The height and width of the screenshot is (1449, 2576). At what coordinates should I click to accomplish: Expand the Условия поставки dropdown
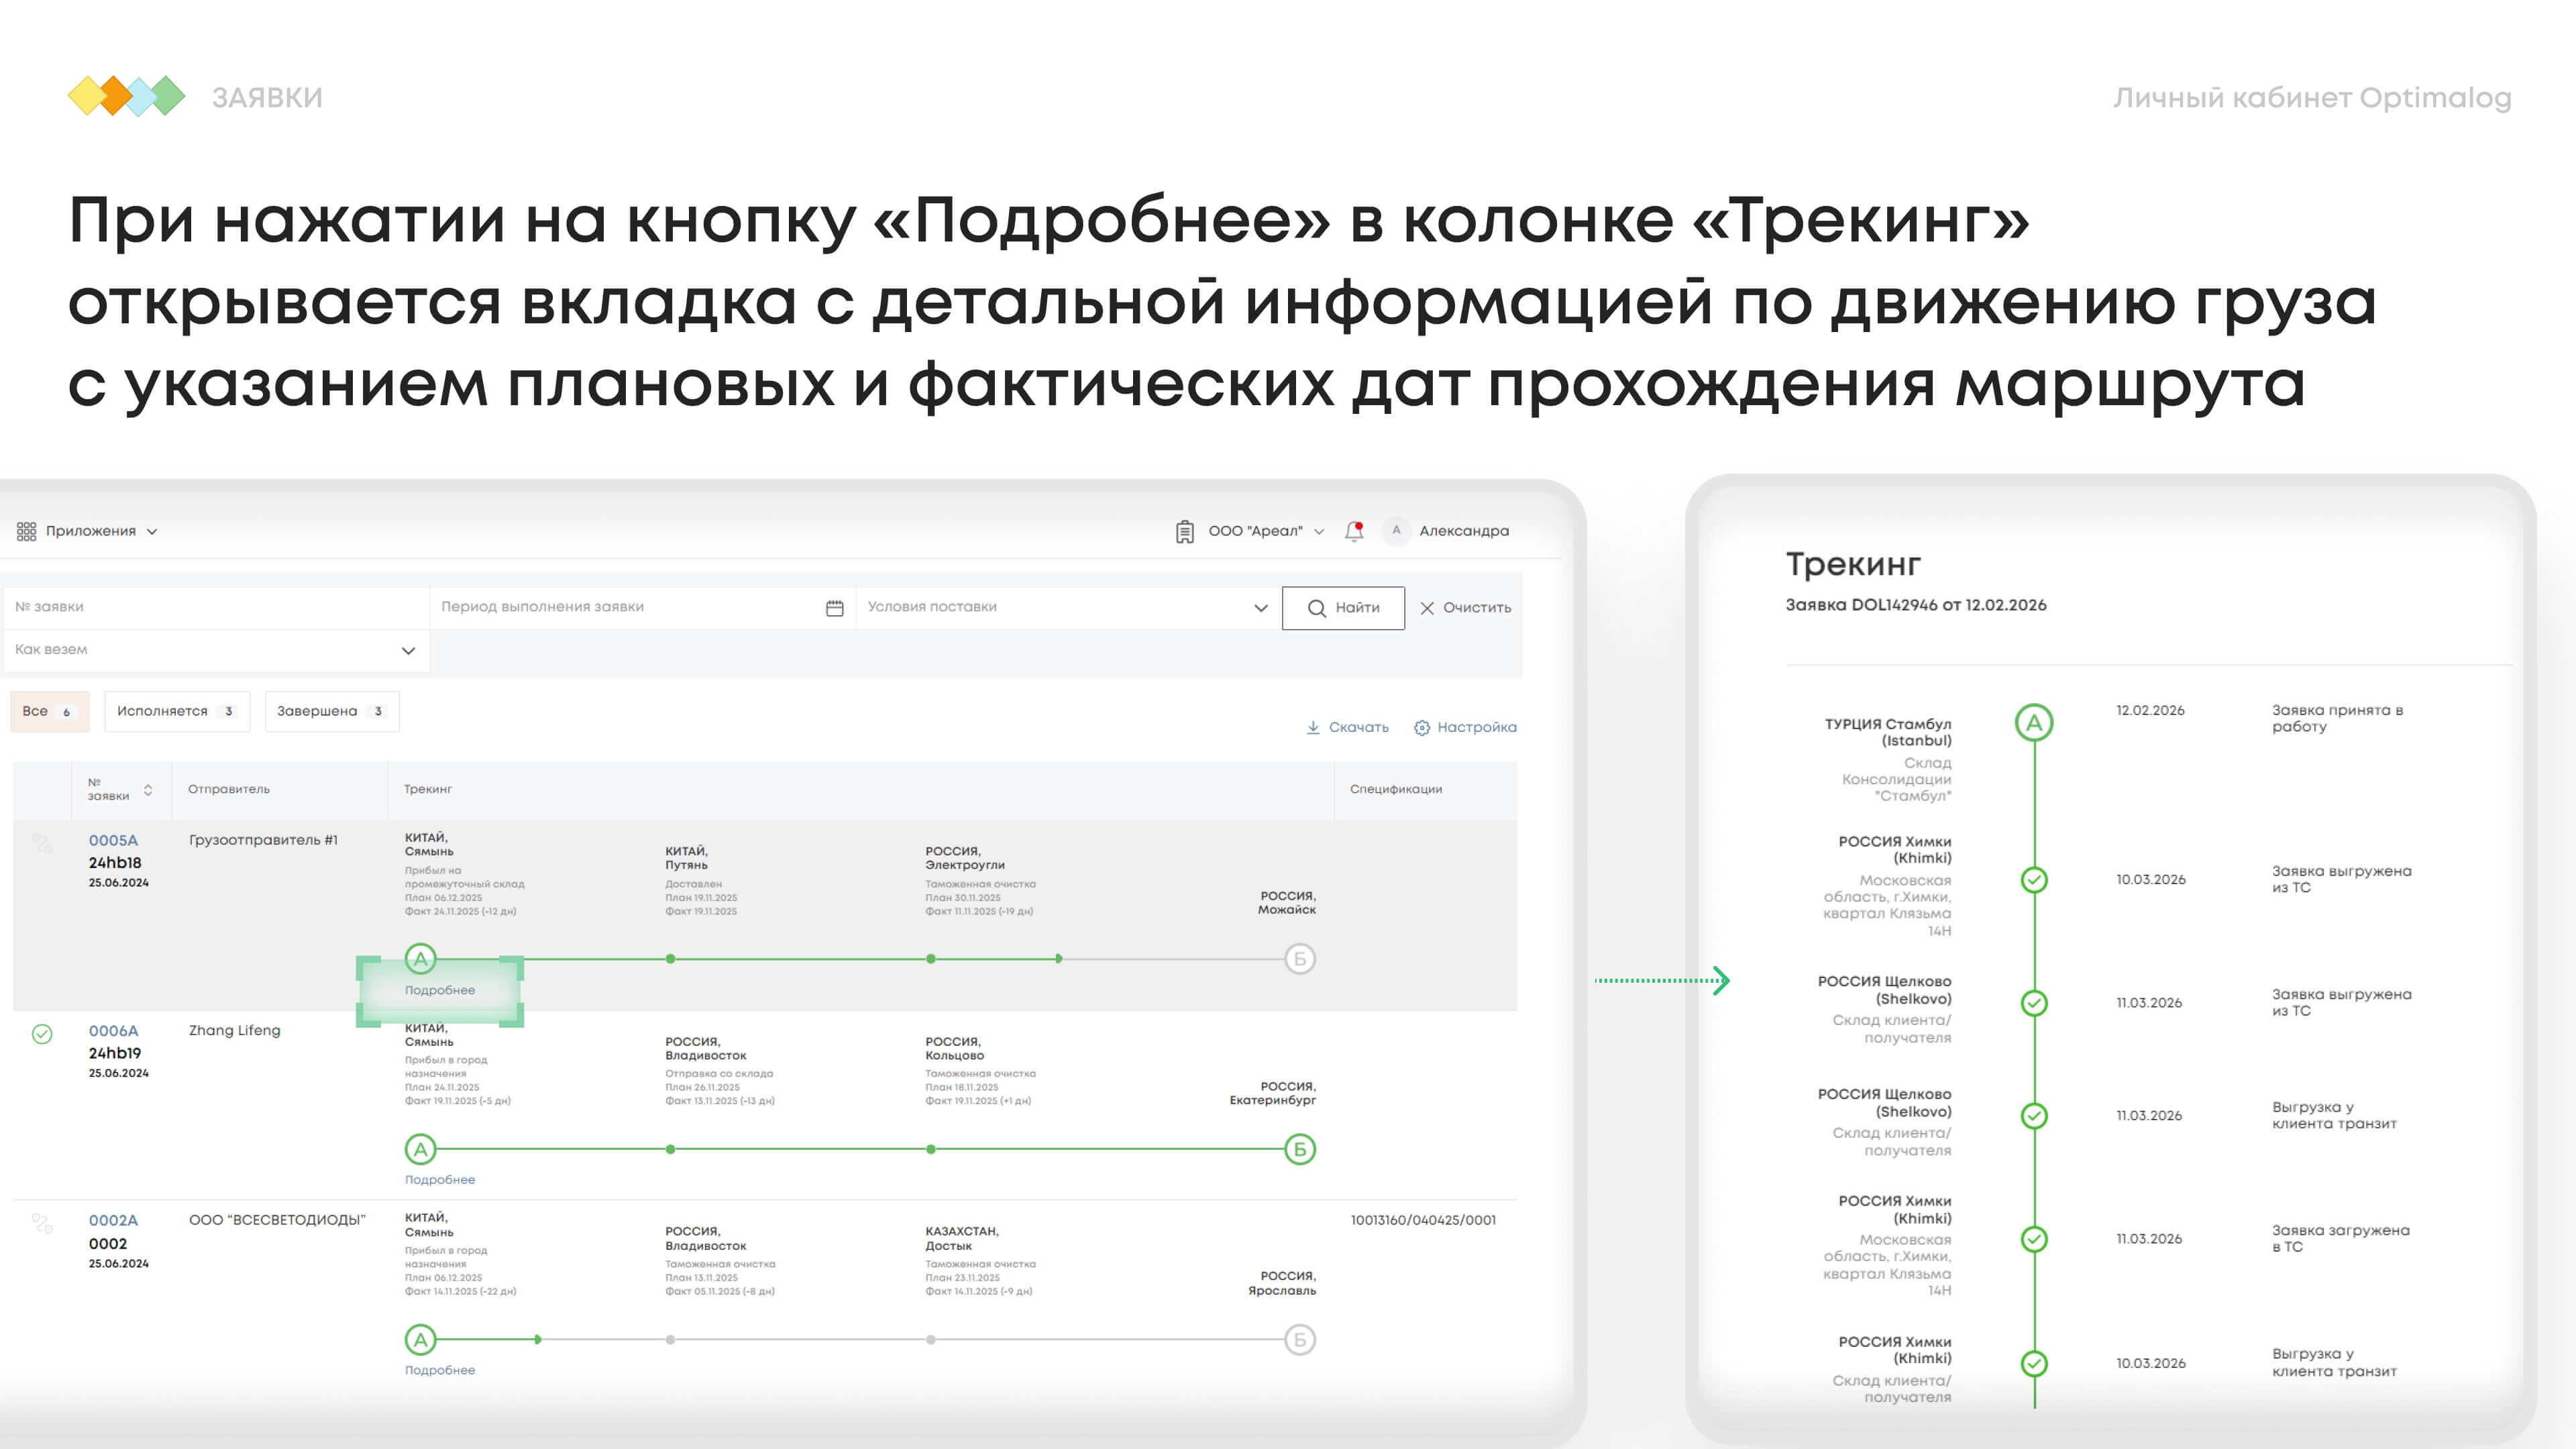(x=1260, y=608)
